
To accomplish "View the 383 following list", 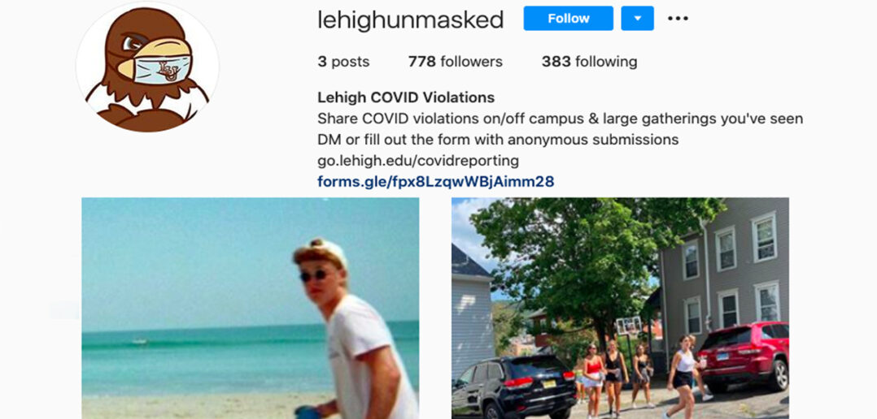I will click(589, 62).
